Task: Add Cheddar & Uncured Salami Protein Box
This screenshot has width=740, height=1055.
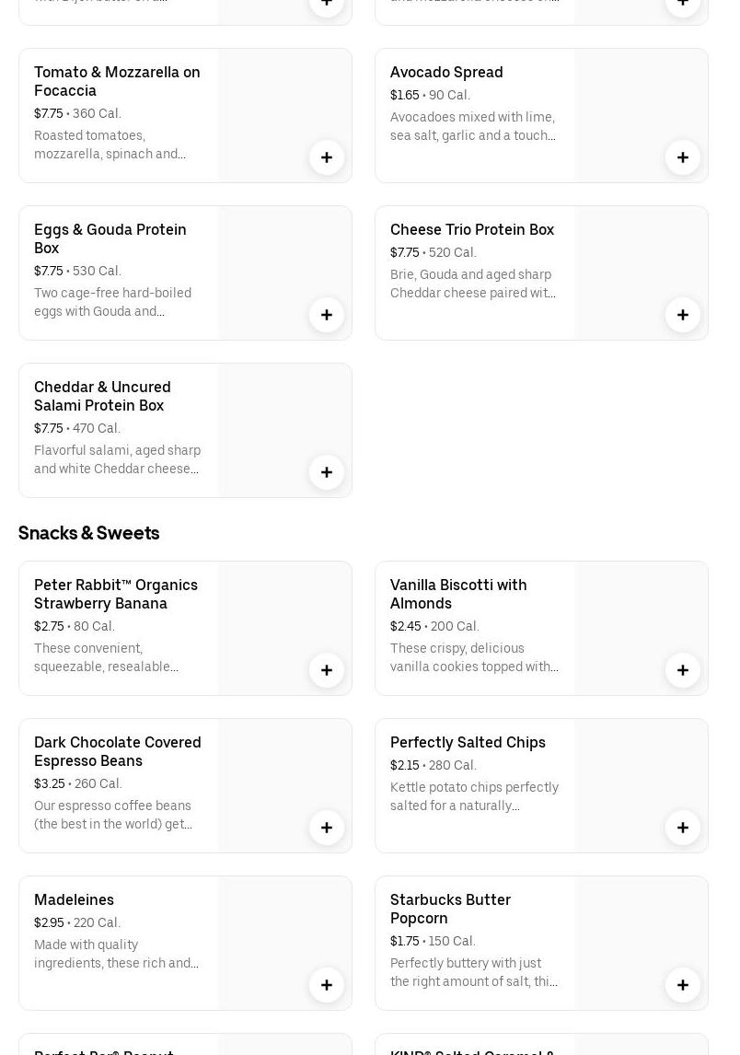Action: coord(327,472)
